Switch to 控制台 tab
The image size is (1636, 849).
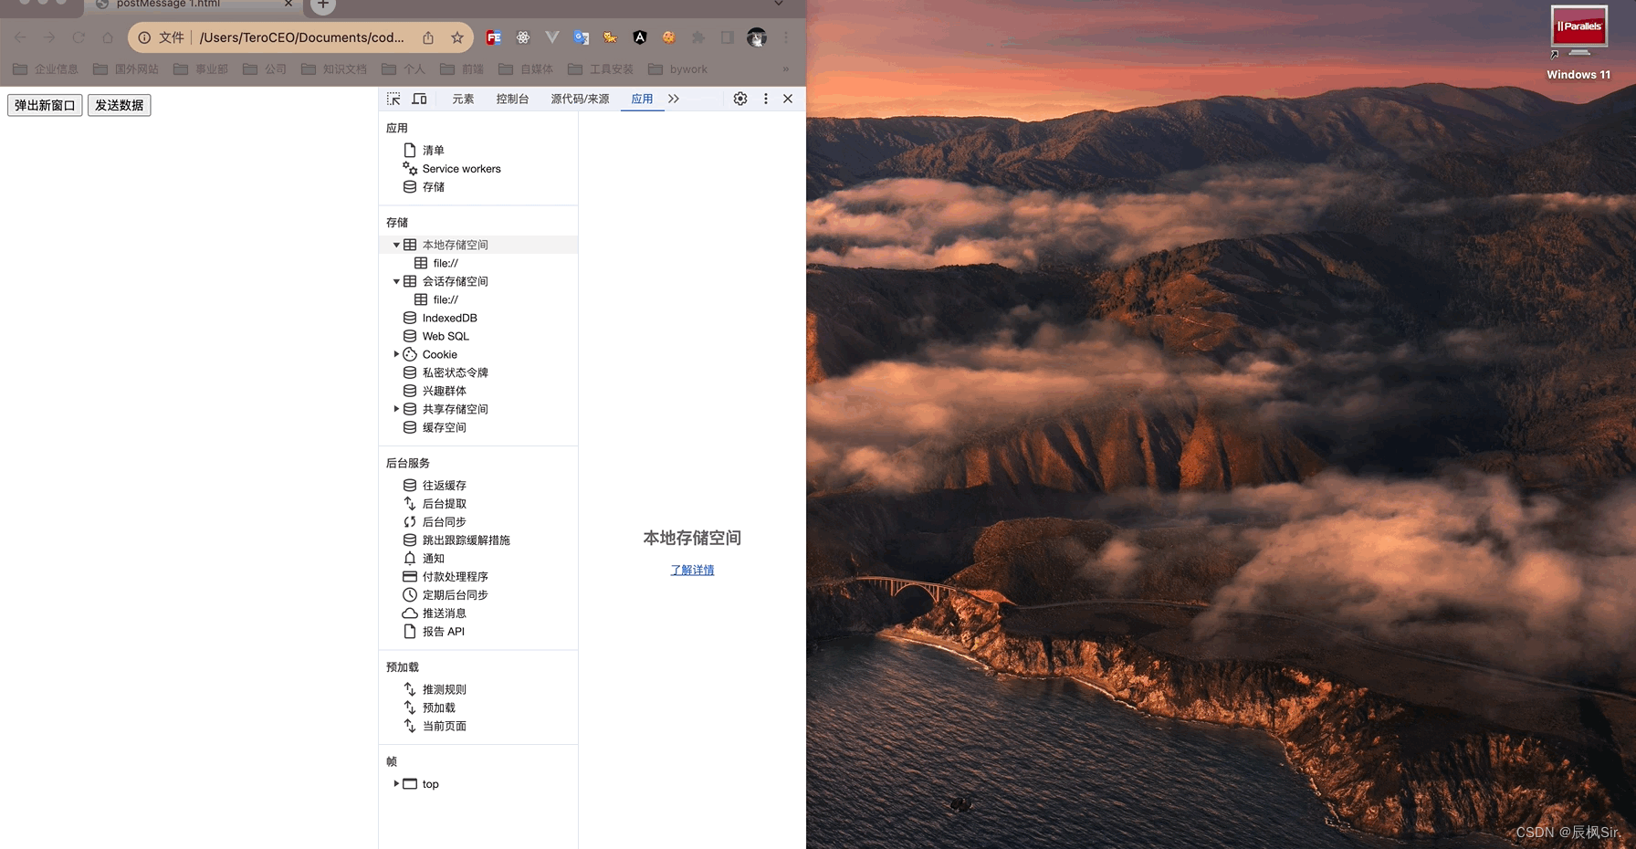512,99
